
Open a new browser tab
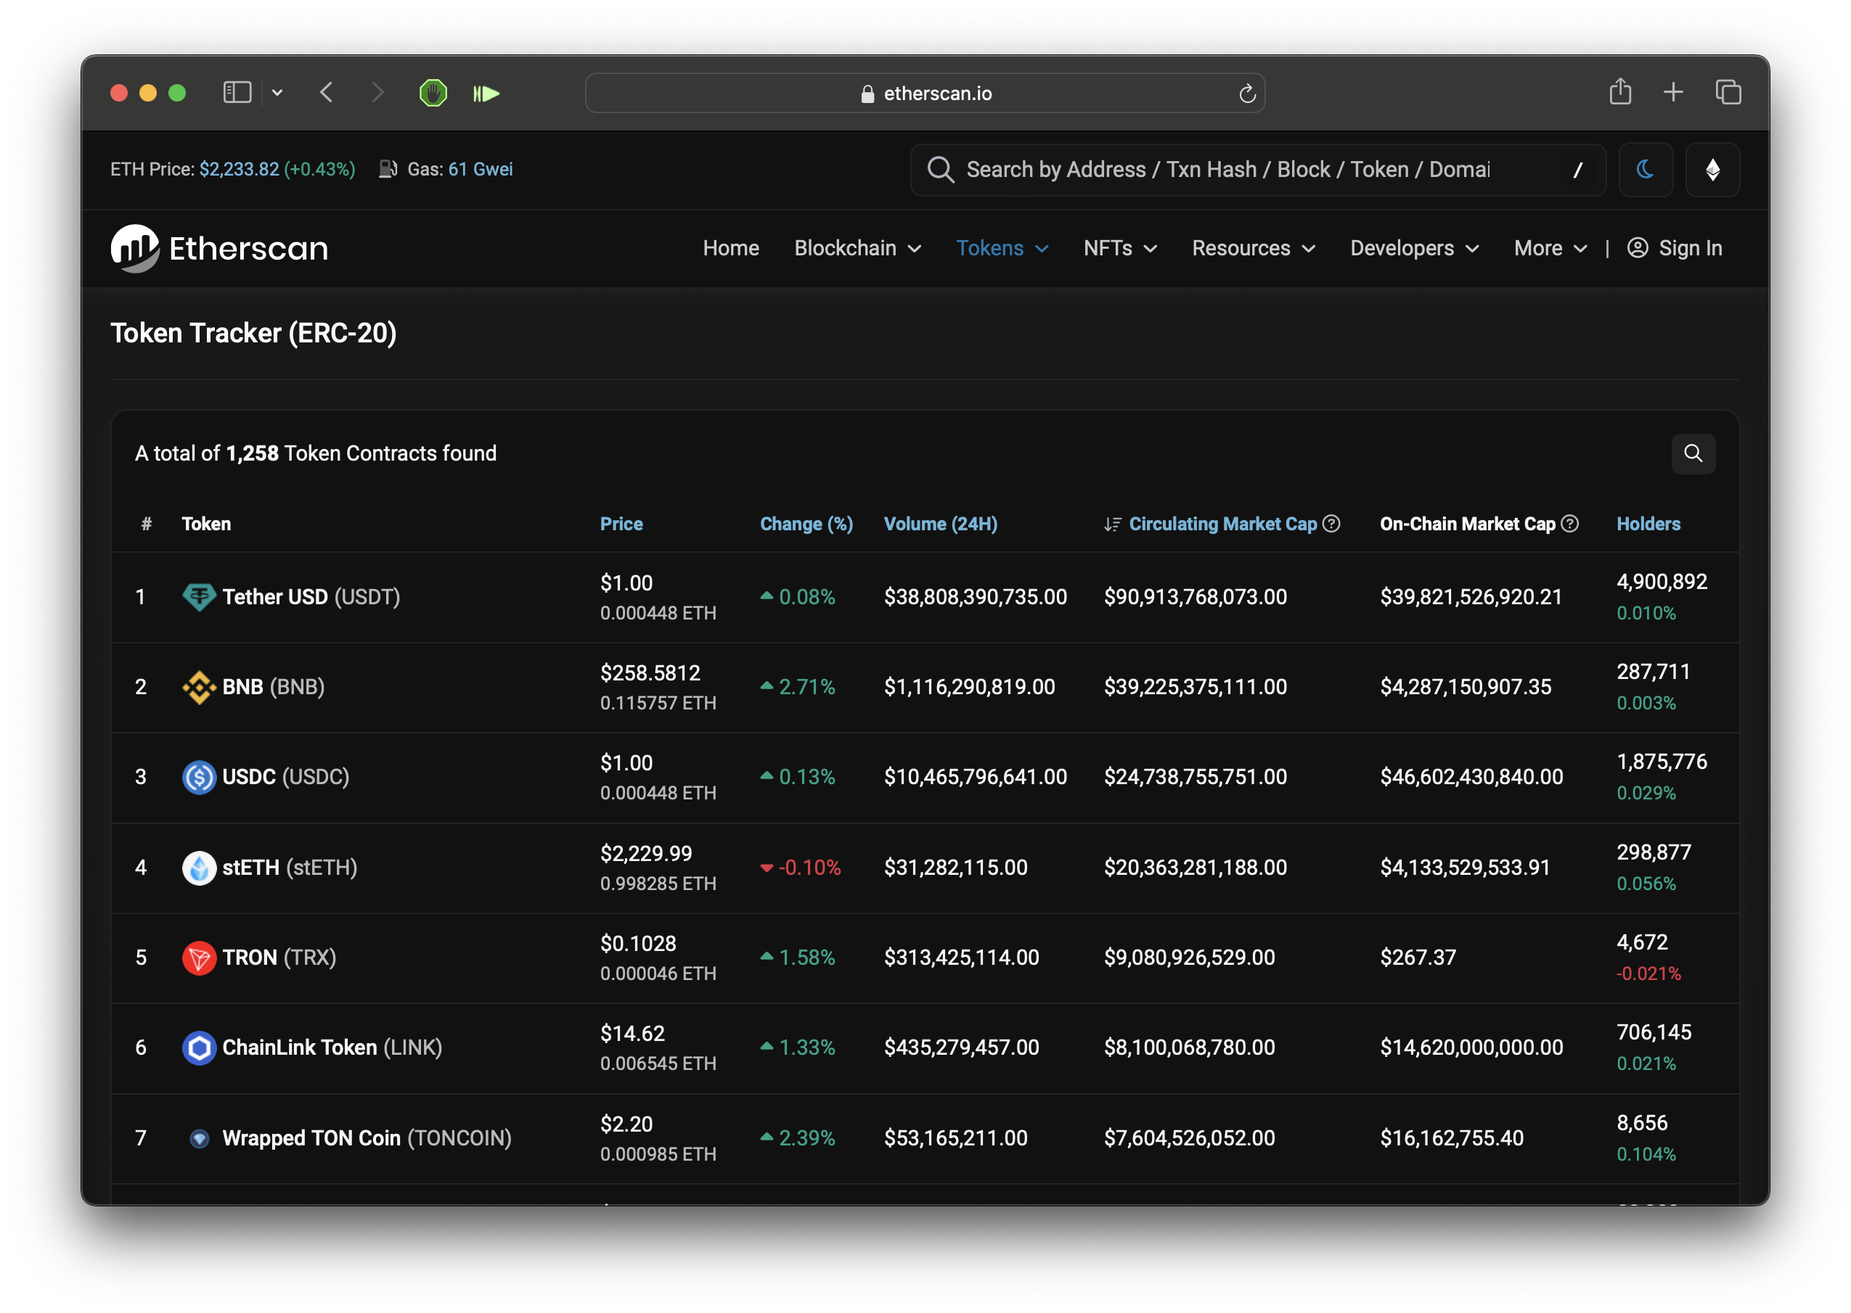click(1673, 93)
